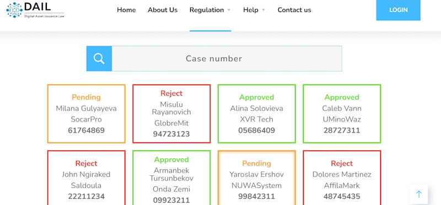441x205 pixels.
Task: Click the scroll-to-top arrow icon
Action: coord(419,195)
